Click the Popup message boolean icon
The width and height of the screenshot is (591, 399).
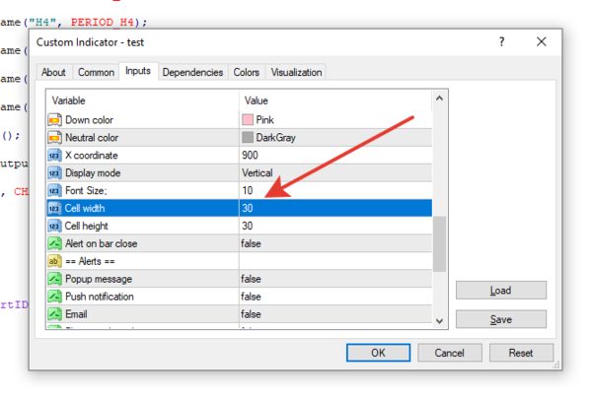[x=54, y=279]
